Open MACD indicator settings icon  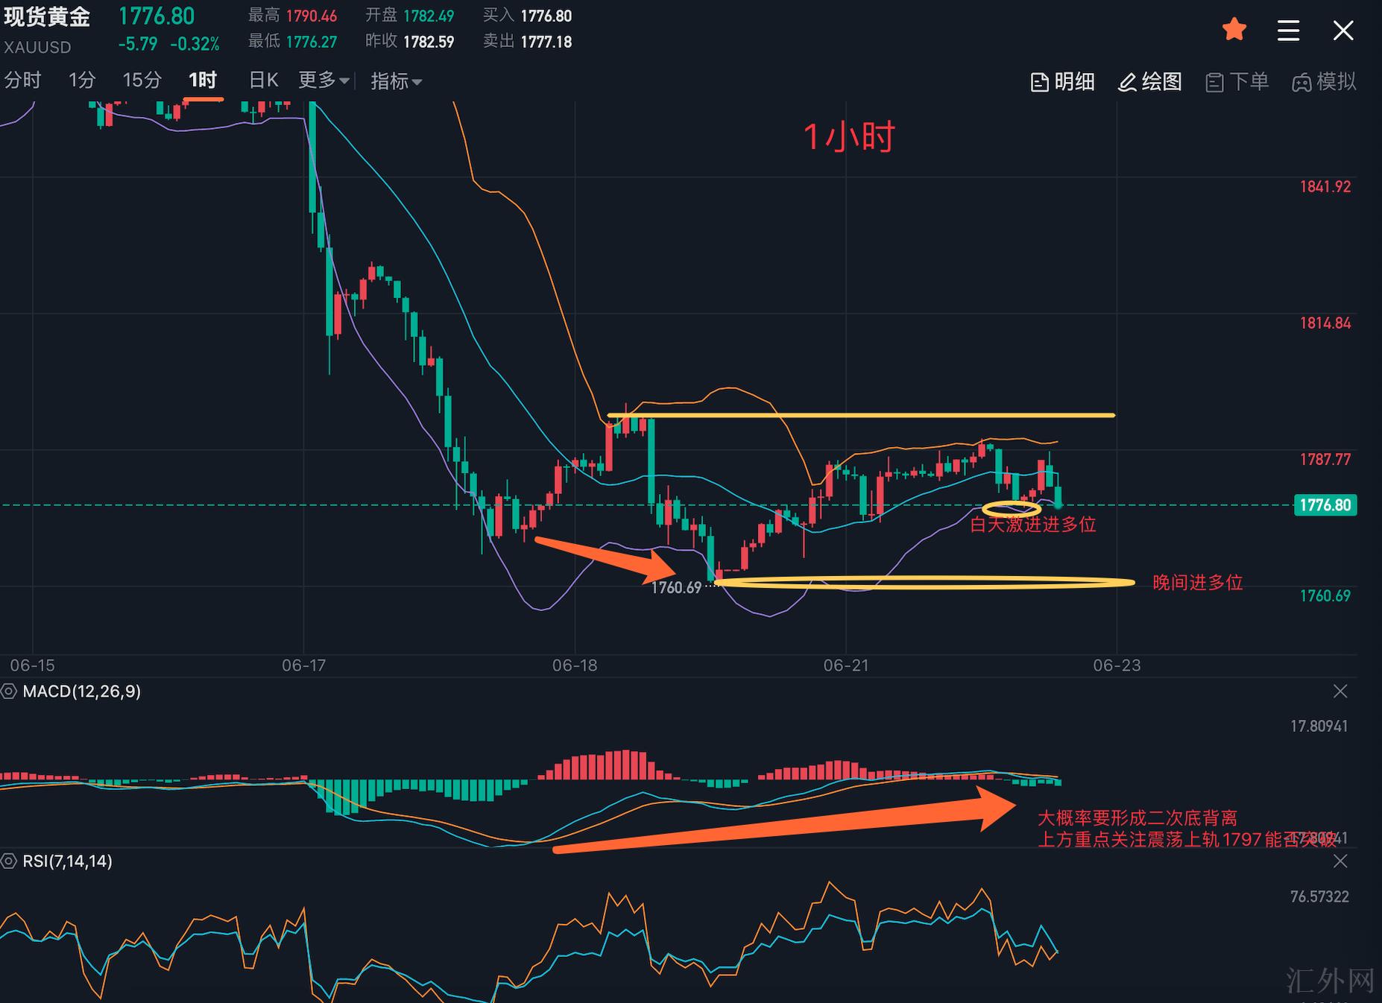click(x=9, y=692)
